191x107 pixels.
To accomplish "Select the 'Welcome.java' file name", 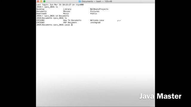I will pyautogui.click(x=97, y=20).
